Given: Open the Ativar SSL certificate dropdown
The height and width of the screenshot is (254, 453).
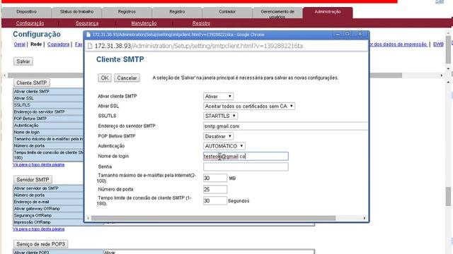Looking at the screenshot, I should coord(249,107).
